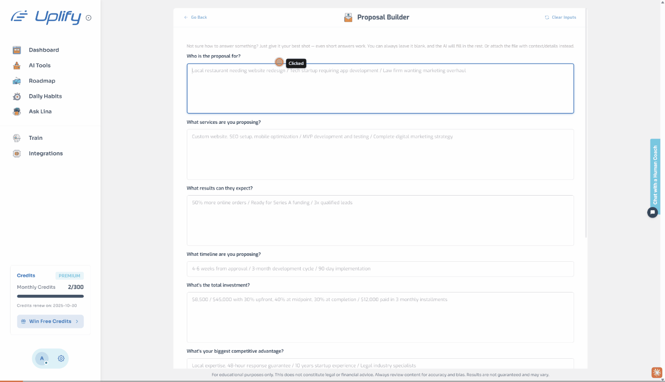Open AI Tools from sidebar icon
The width and height of the screenshot is (665, 382).
pyautogui.click(x=17, y=65)
